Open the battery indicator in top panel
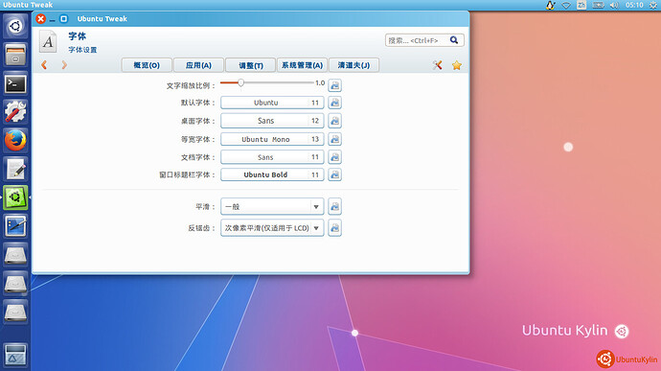This screenshot has height=371, width=661. point(598,5)
